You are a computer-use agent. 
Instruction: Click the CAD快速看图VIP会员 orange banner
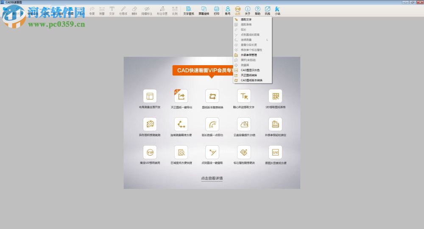pos(203,71)
